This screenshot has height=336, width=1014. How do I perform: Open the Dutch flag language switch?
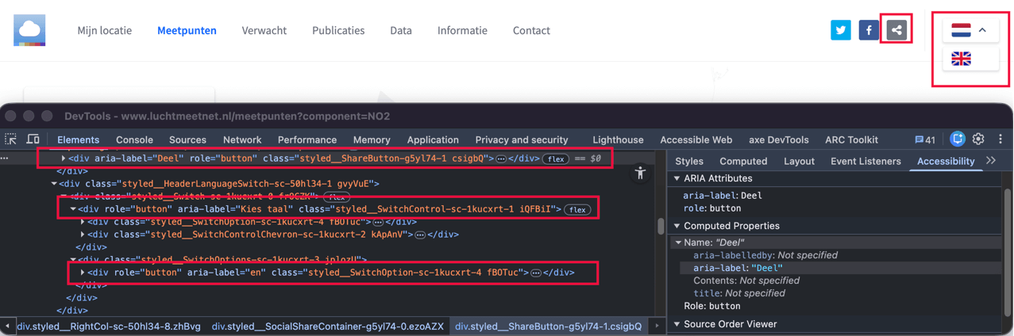tap(970, 30)
